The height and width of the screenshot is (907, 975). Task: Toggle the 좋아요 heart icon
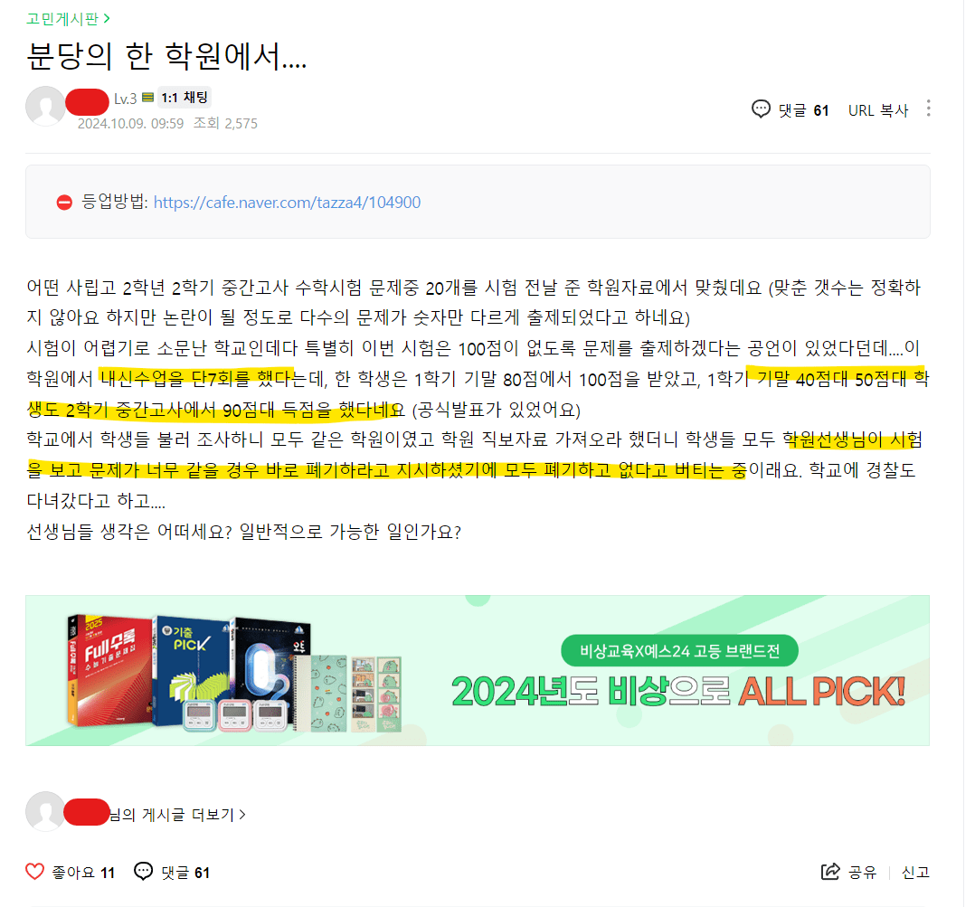tap(34, 872)
